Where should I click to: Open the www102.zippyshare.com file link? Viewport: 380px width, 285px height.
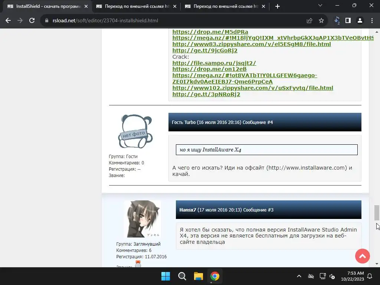(x=253, y=88)
